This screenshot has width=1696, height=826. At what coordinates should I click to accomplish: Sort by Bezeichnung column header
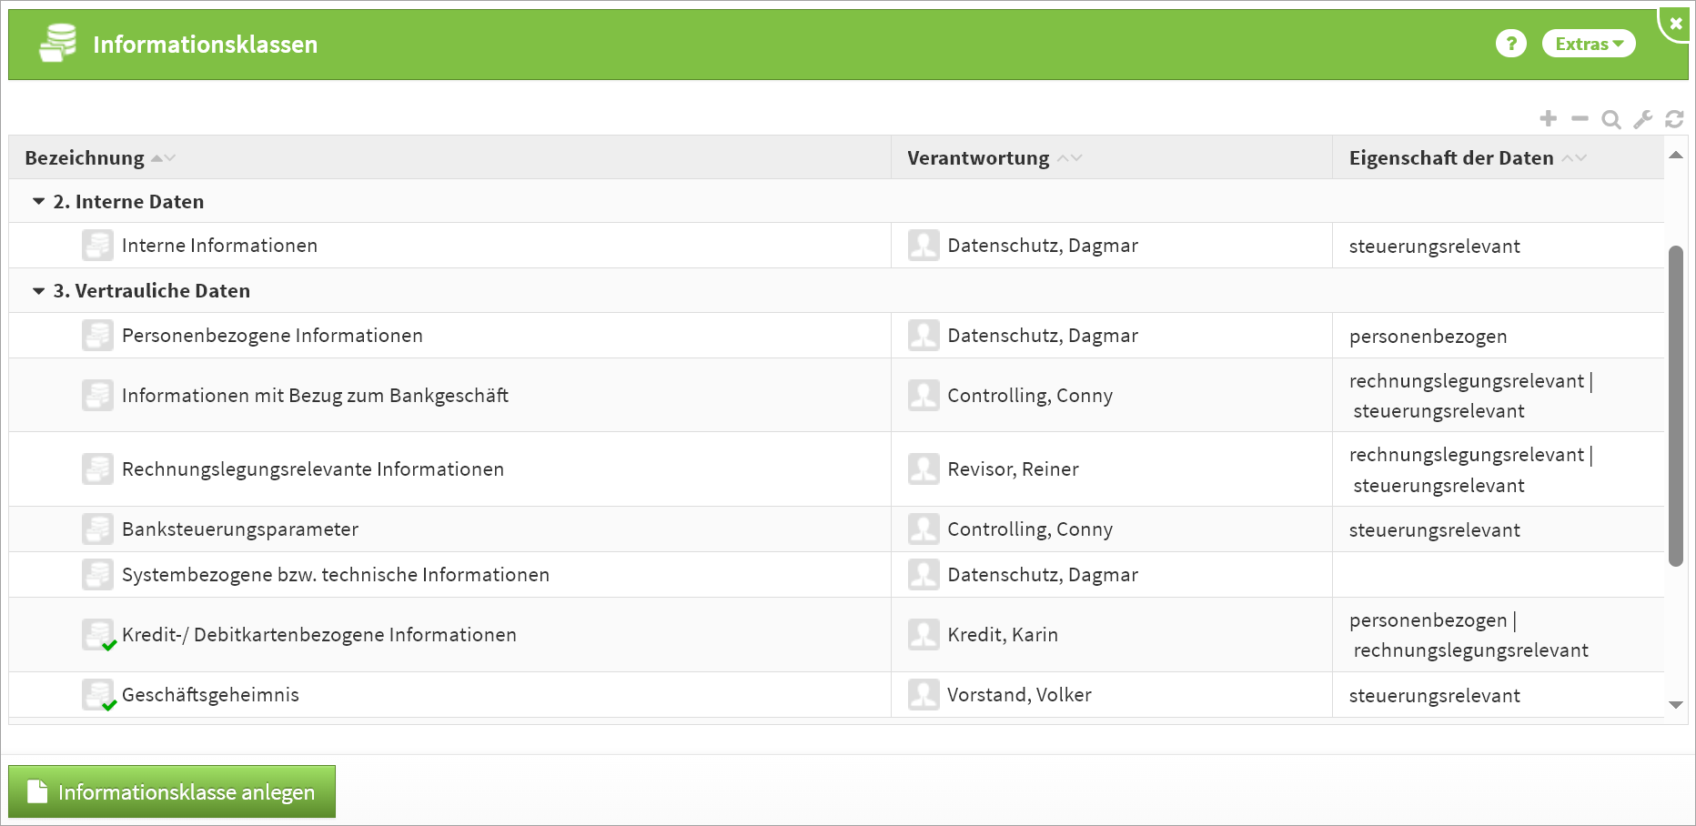[x=85, y=158]
